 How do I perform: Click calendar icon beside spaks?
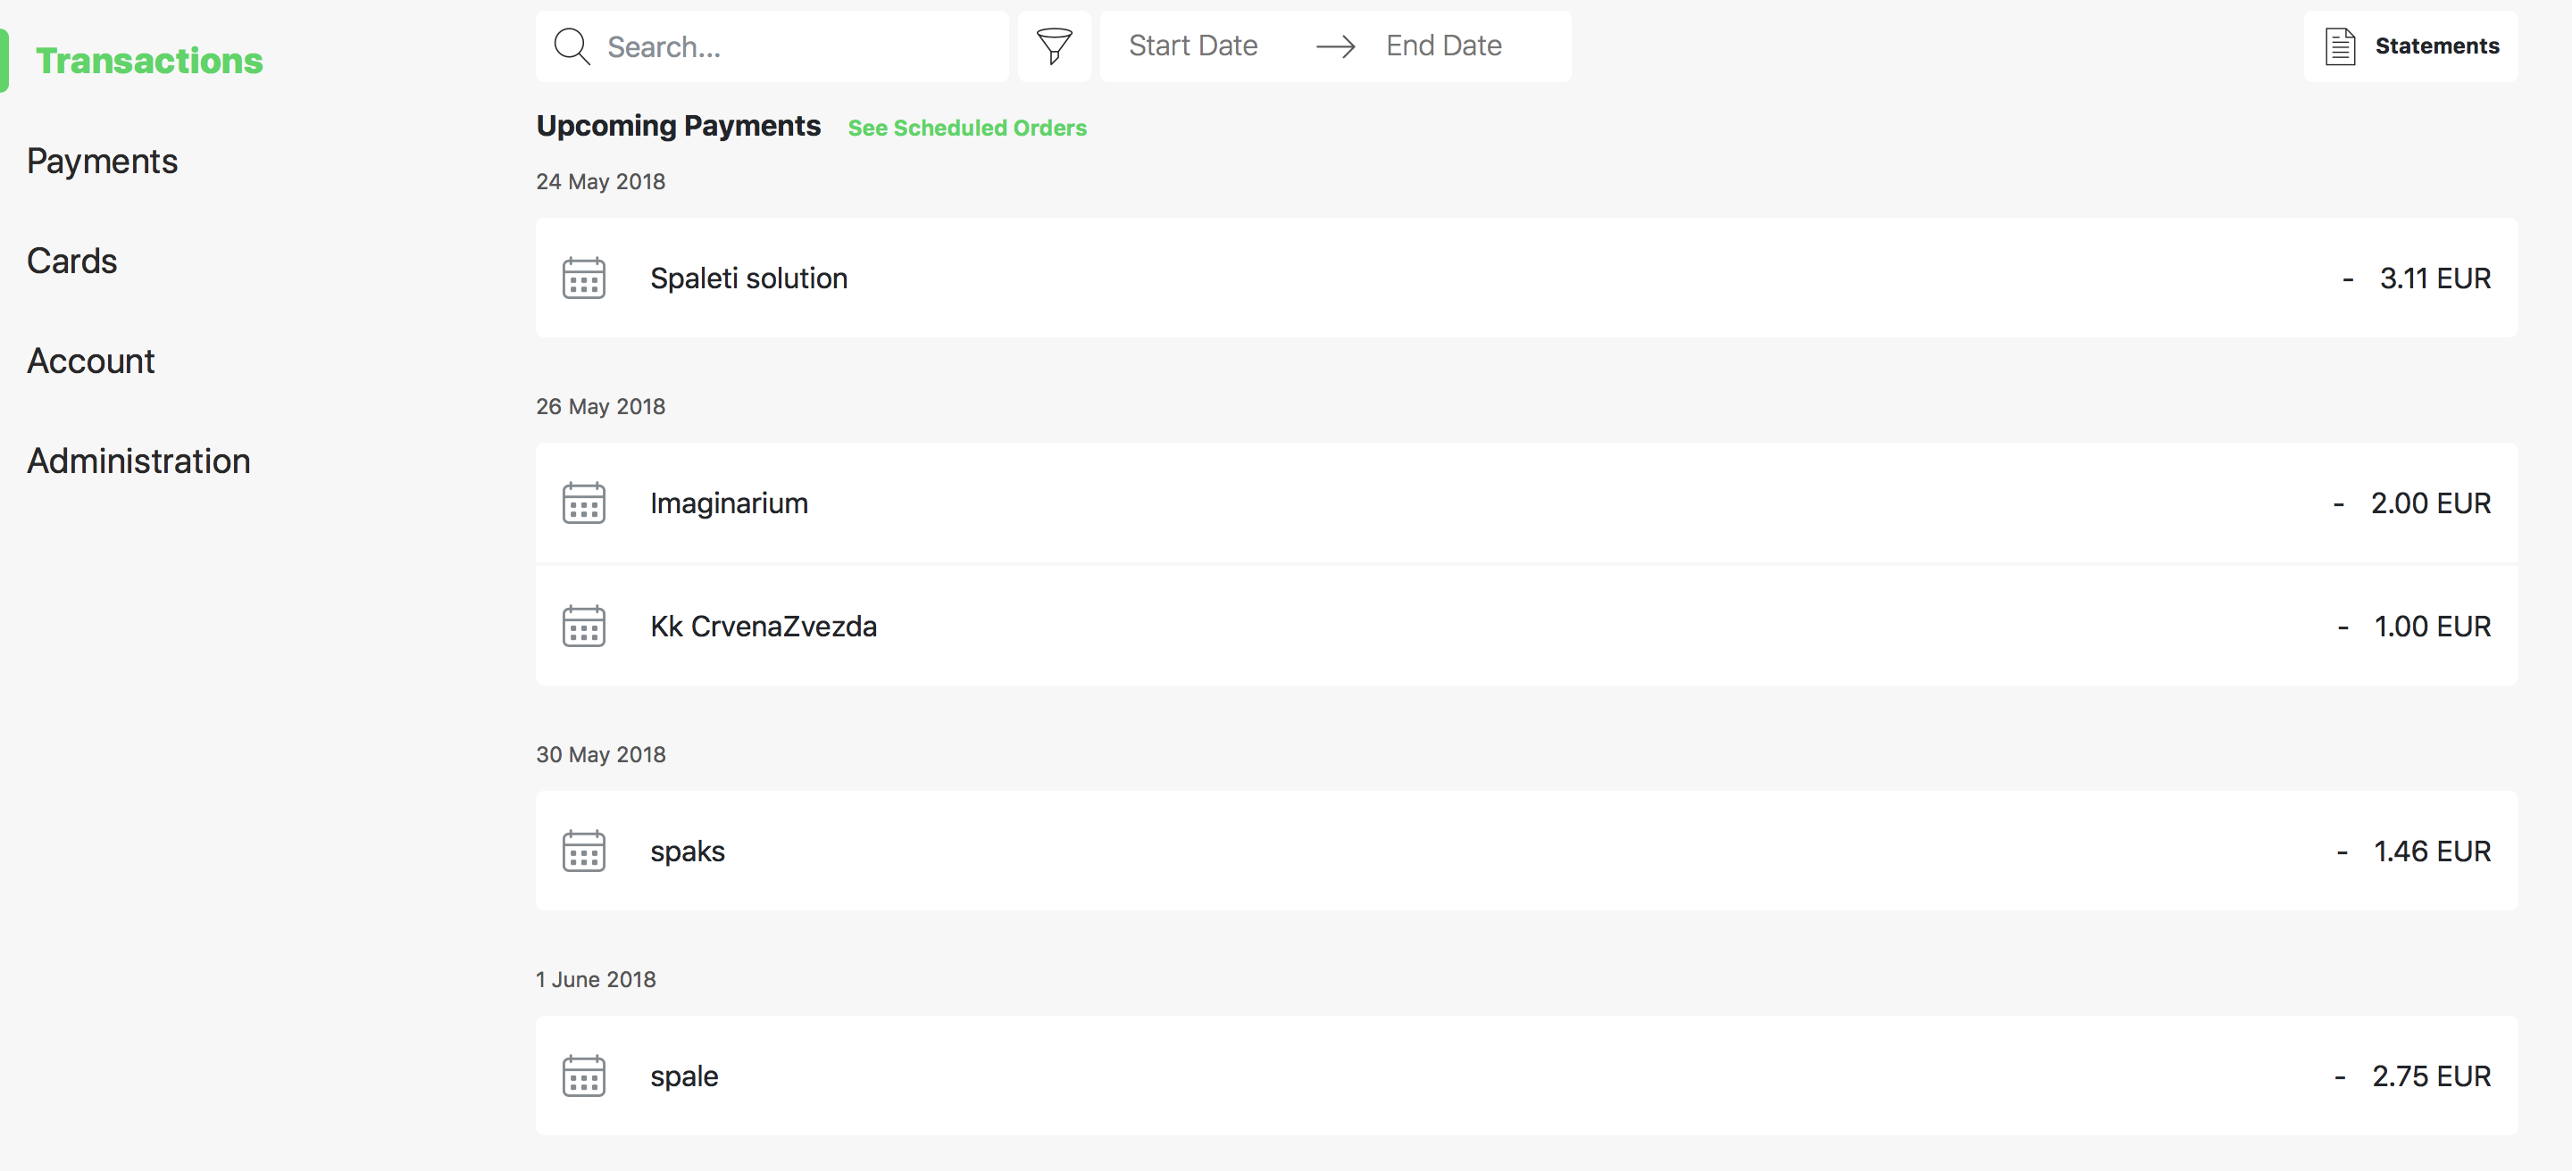(584, 851)
